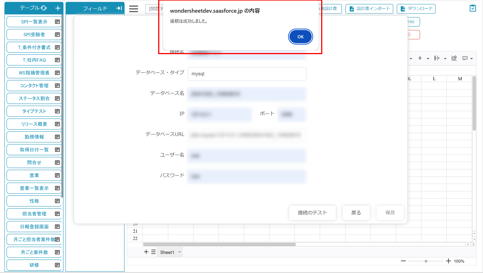This screenshot has width=483, height=273.
Task: Select column header L
Action: click(434, 79)
